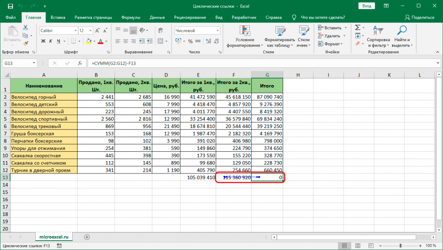Click the zoom slider handle
This screenshot has height=250, width=443.
[400, 246]
